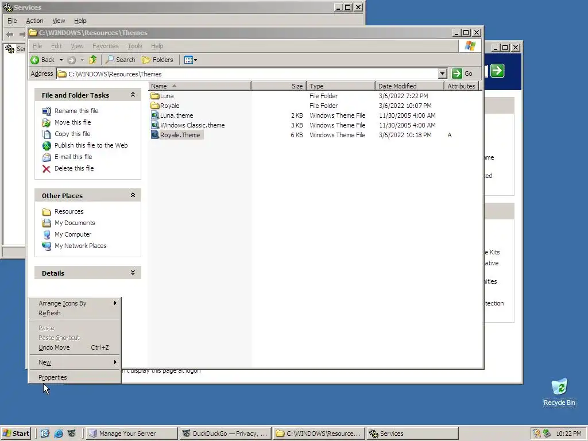Sort by the Type column header
Viewport: 588px width, 441px height.
(x=341, y=86)
